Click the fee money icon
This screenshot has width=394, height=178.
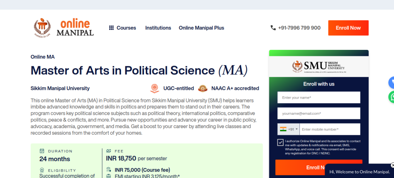pyautogui.click(x=109, y=151)
